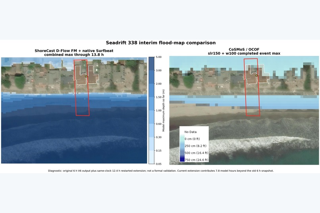Screen dimensions: 320x213
Task: Click the "Model maximum depth so far (m)" axis label
Action: (163, 111)
